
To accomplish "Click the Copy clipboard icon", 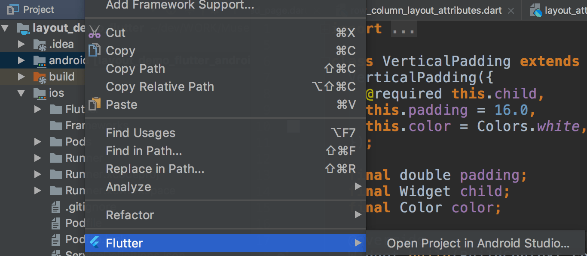I will pos(94,51).
